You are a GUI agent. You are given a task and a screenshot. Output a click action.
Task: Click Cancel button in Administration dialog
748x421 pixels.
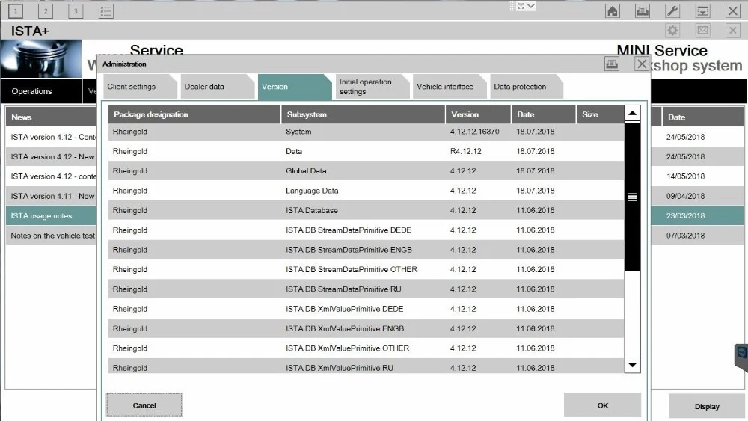144,405
